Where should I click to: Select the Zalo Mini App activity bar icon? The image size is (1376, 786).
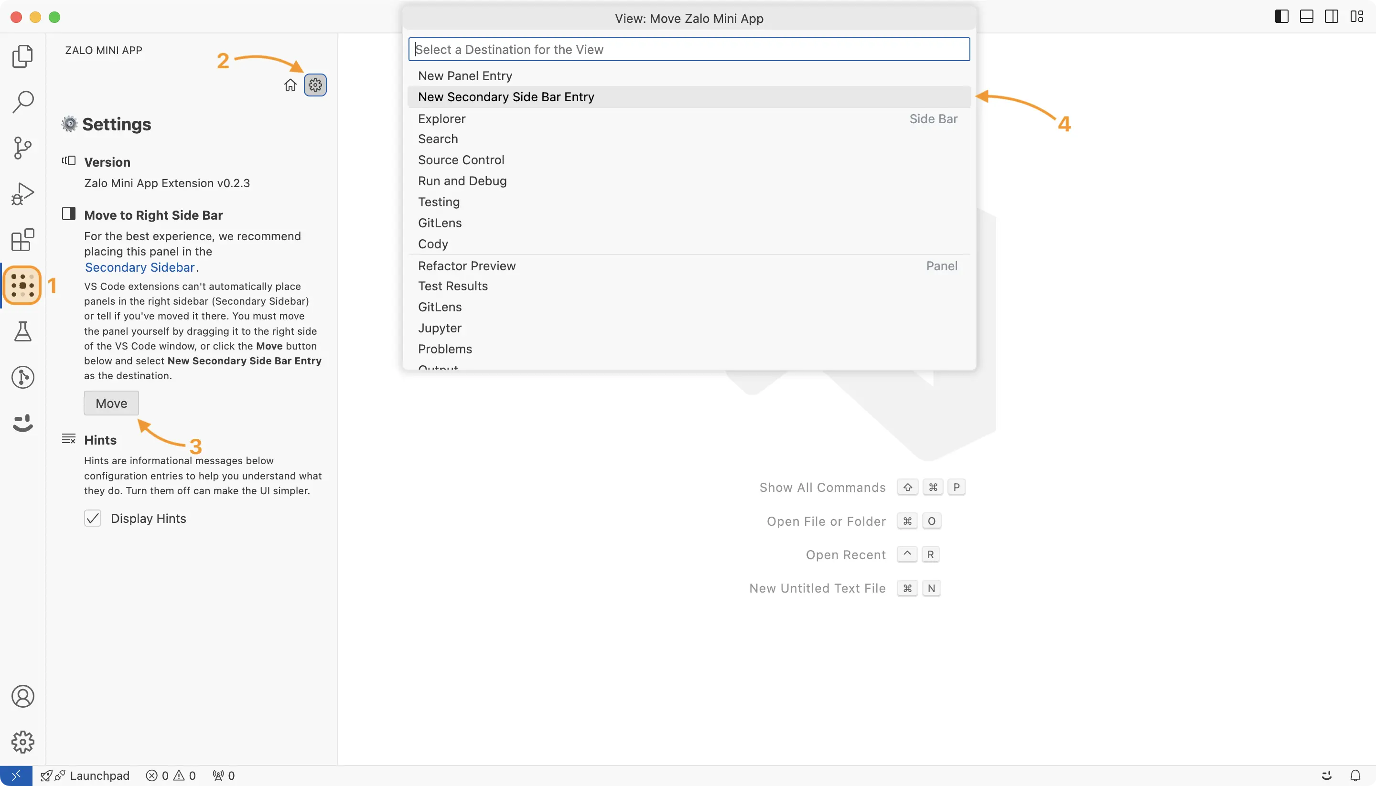coord(22,285)
